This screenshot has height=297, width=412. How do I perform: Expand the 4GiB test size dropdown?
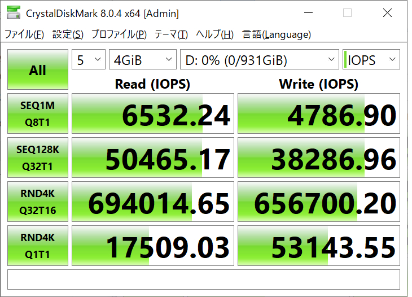click(x=143, y=59)
